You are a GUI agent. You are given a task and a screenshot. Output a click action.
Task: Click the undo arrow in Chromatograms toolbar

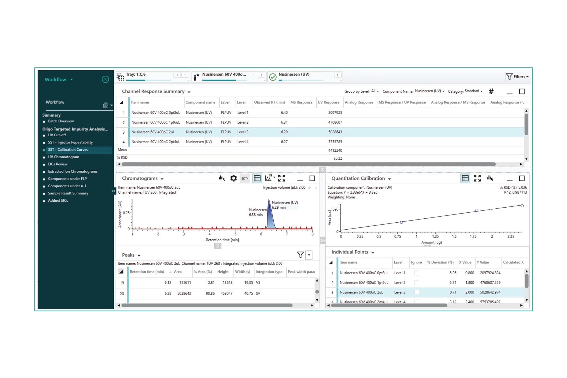coord(245,178)
